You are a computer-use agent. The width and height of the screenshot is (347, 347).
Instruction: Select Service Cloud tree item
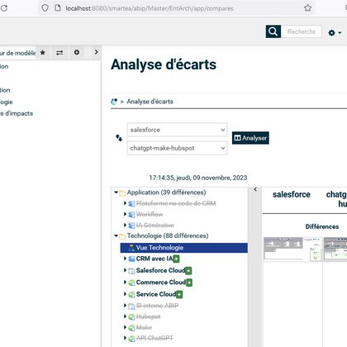[156, 294]
